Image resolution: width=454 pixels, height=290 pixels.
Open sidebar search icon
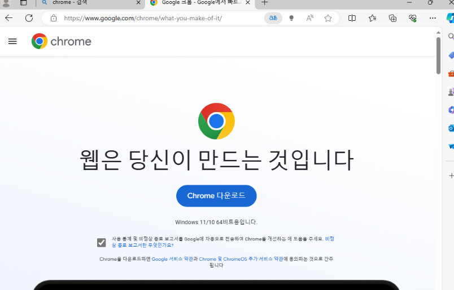(x=451, y=37)
